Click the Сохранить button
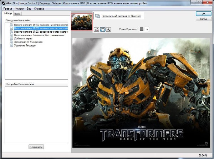This screenshot has height=159, width=214. [x=36, y=147]
